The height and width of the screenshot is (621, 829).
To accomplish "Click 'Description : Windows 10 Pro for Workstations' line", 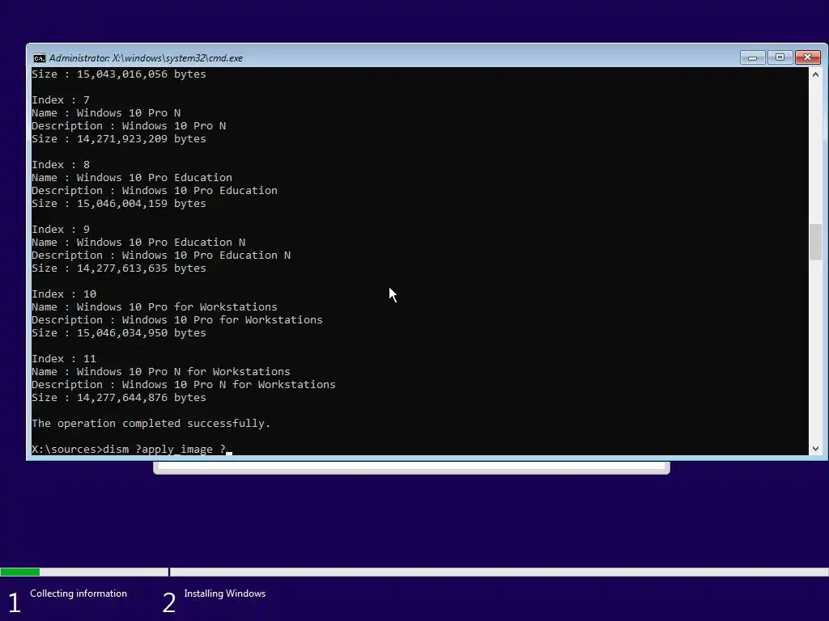I will 177,319.
